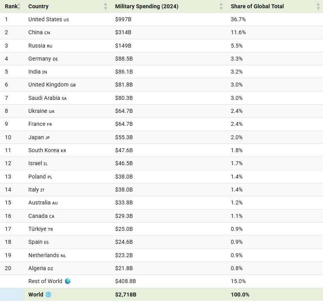Select the Rank column header
This screenshot has height=302, width=323.
point(11,6)
